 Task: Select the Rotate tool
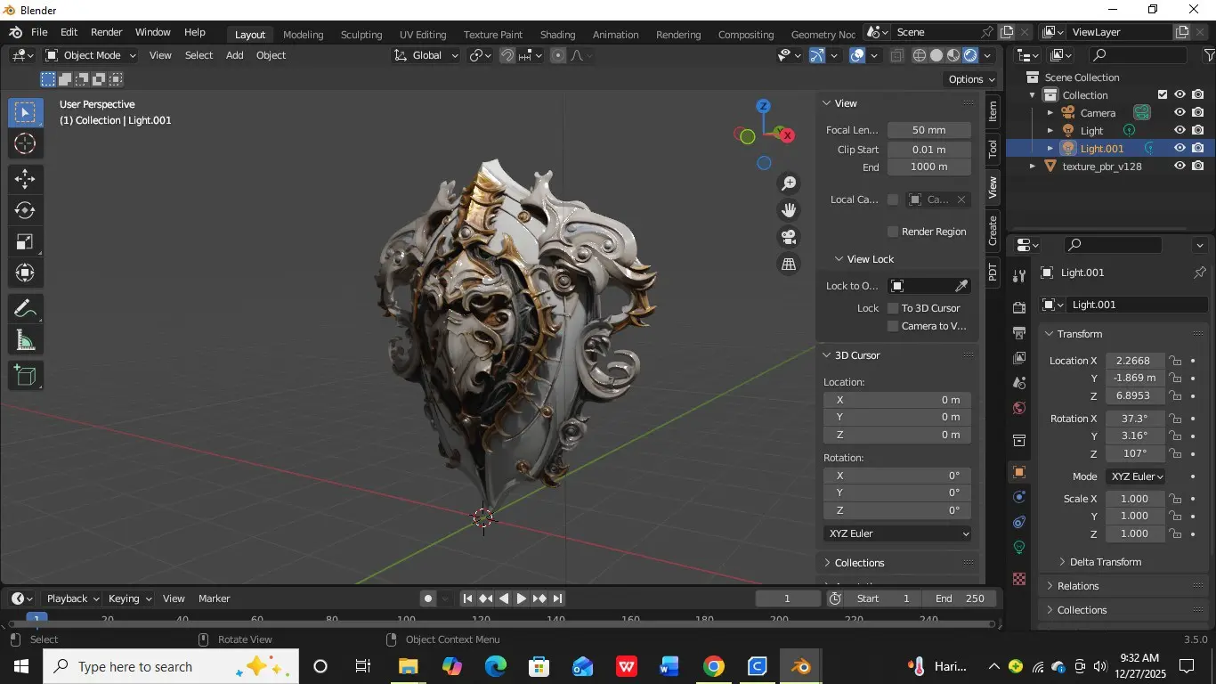[25, 211]
